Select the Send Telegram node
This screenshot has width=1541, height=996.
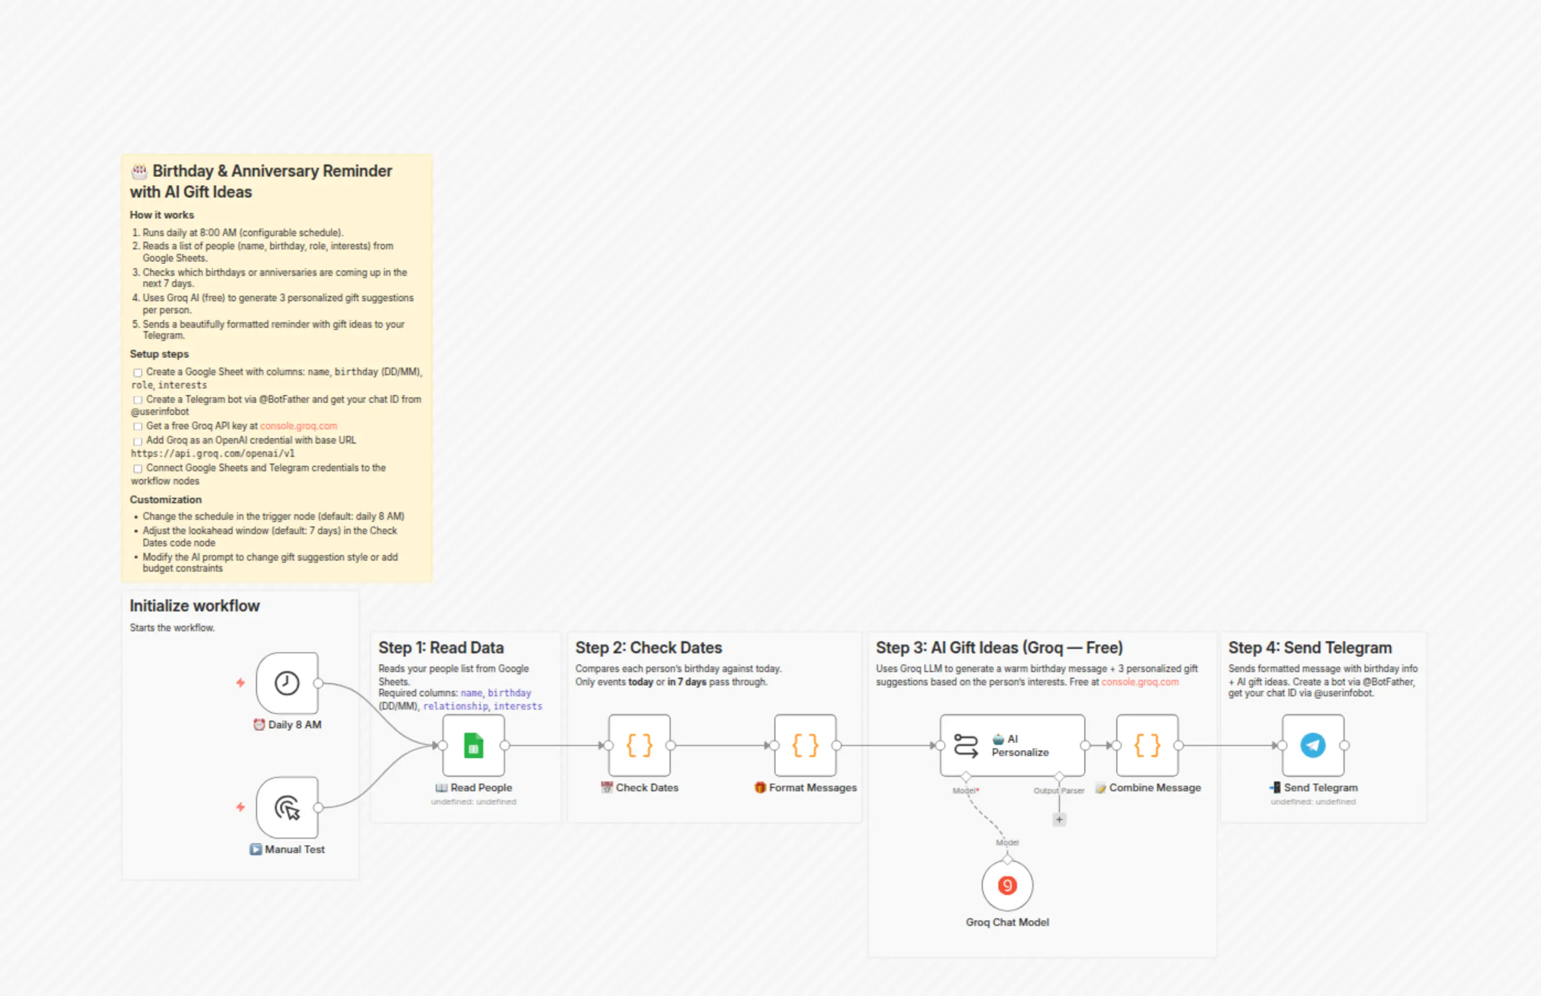click(x=1313, y=745)
